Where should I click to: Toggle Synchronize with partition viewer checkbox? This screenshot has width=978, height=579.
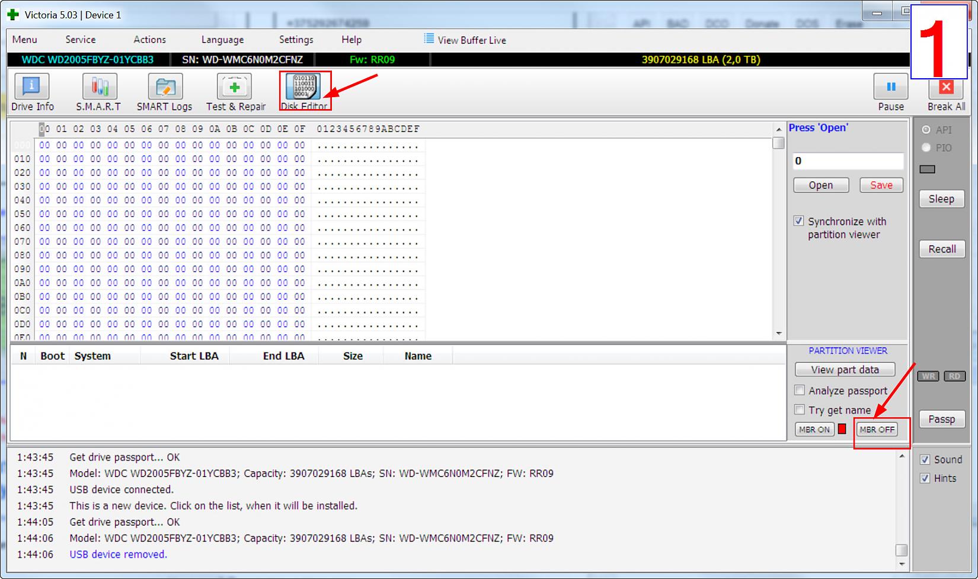(799, 221)
